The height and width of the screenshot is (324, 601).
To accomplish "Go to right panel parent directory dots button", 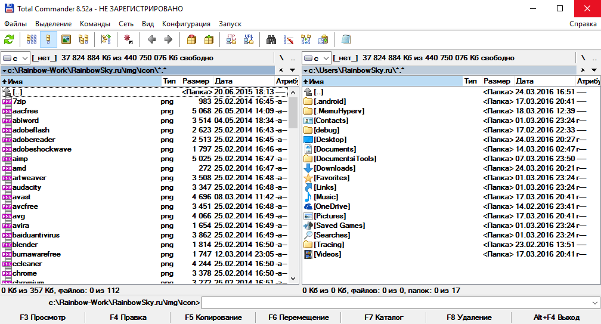I will click(594, 58).
